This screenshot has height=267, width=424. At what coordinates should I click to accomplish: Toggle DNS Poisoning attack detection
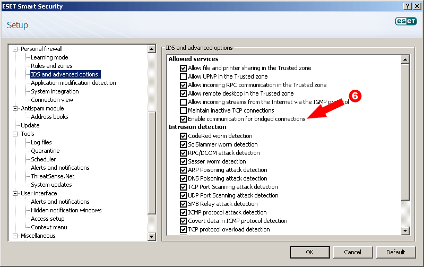coord(183,178)
